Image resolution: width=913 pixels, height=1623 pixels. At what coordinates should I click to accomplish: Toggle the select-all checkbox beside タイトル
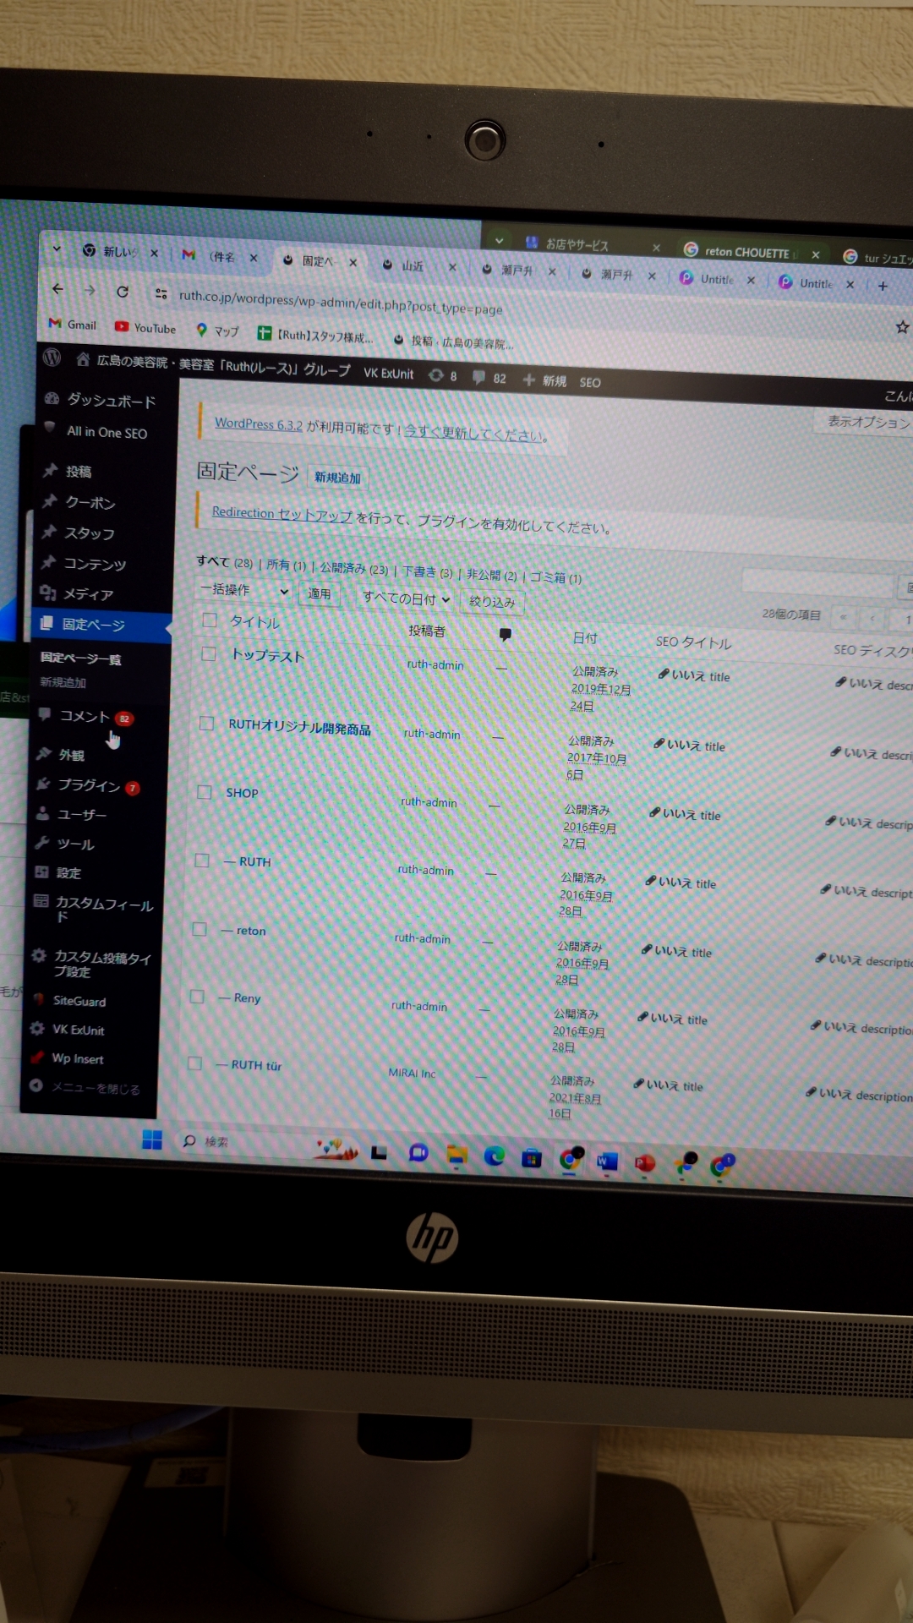pos(210,620)
